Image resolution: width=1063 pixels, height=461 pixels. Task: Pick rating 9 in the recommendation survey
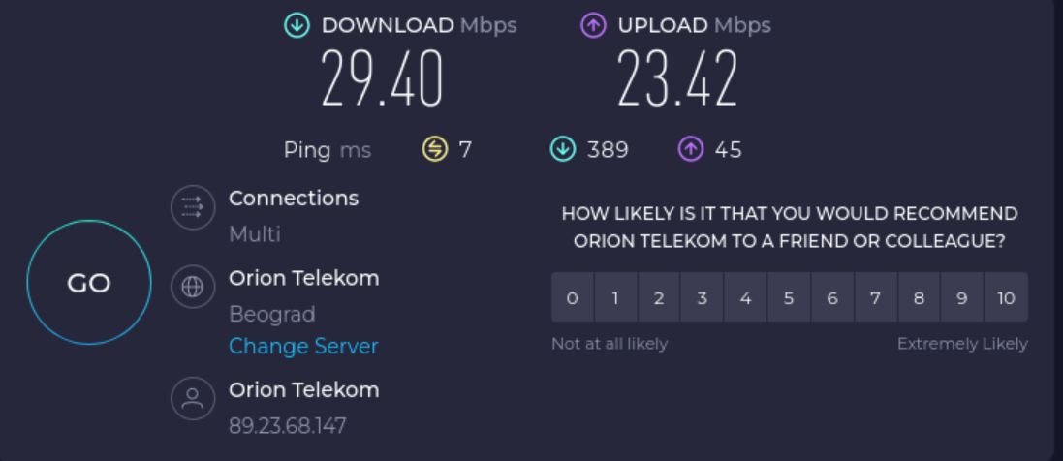pos(962,297)
